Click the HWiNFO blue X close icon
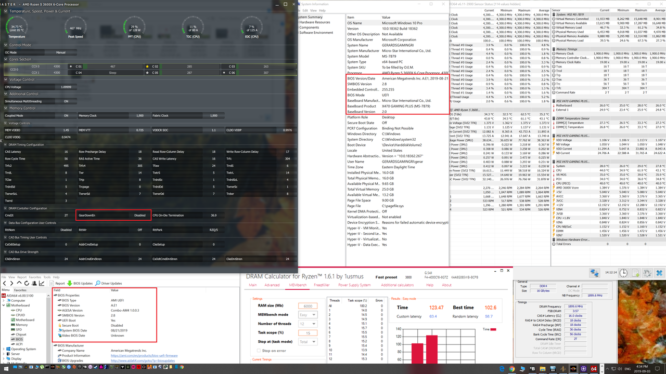 [x=659, y=273]
